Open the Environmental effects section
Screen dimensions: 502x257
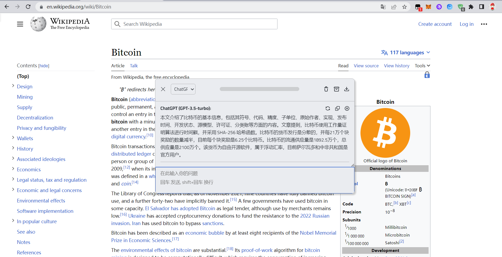(x=41, y=201)
